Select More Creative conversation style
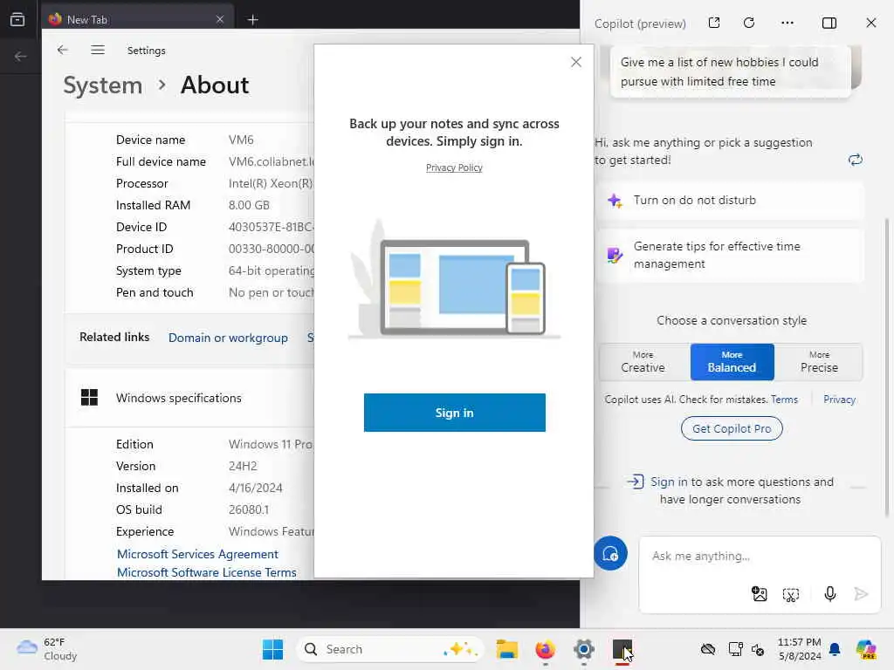The height and width of the screenshot is (670, 894). [x=643, y=362]
